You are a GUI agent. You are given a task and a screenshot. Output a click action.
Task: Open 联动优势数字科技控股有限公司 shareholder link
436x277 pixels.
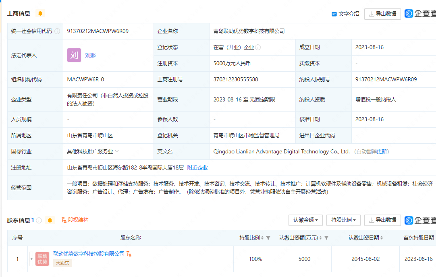click(x=89, y=254)
